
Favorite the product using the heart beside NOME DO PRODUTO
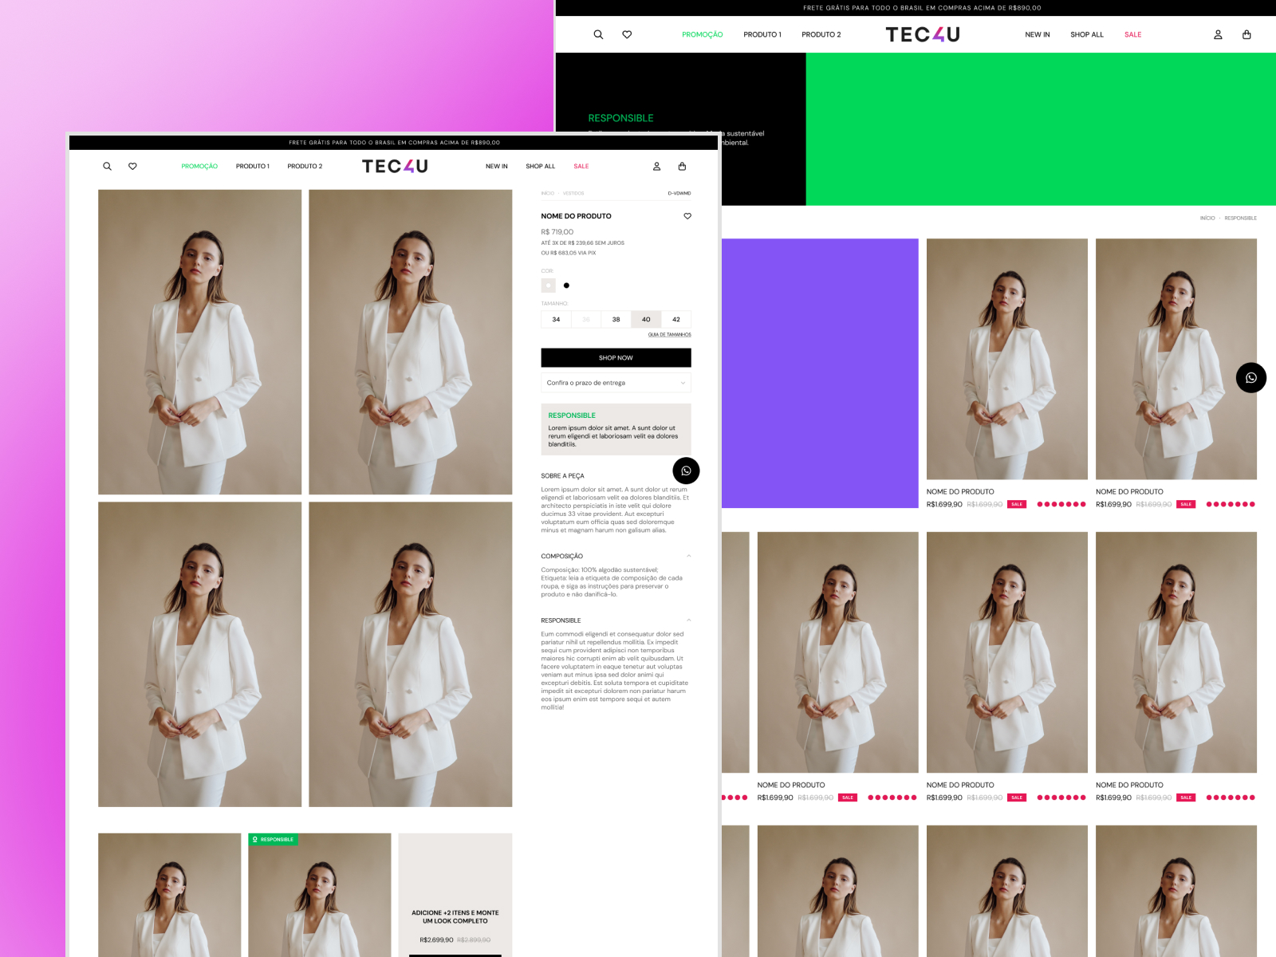pyautogui.click(x=687, y=216)
